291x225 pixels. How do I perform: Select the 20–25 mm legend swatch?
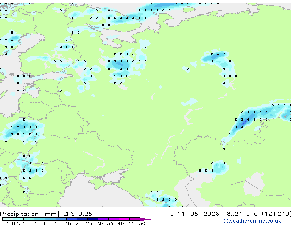click(x=82, y=219)
